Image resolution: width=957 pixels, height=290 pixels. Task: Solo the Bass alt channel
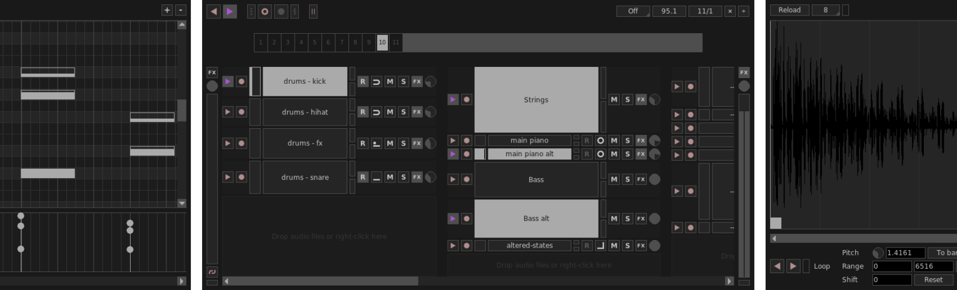[x=627, y=218]
